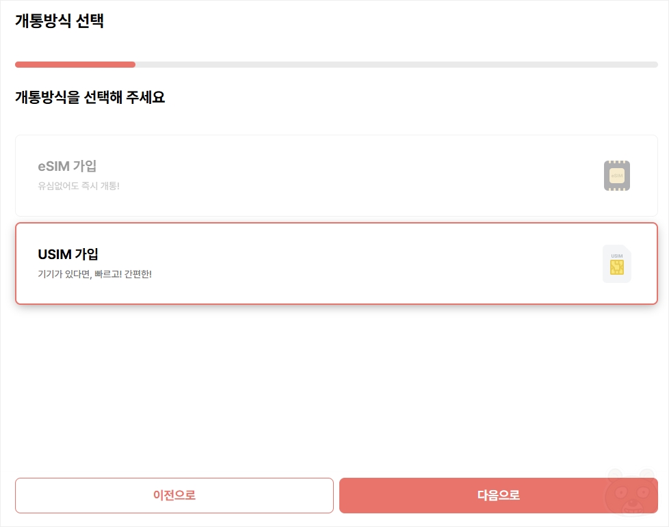Click the USIM card icon
669x527 pixels.
click(616, 264)
